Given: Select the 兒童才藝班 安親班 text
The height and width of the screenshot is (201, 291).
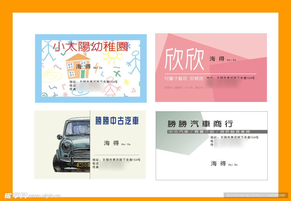Looking at the screenshot, I should pos(184,78).
